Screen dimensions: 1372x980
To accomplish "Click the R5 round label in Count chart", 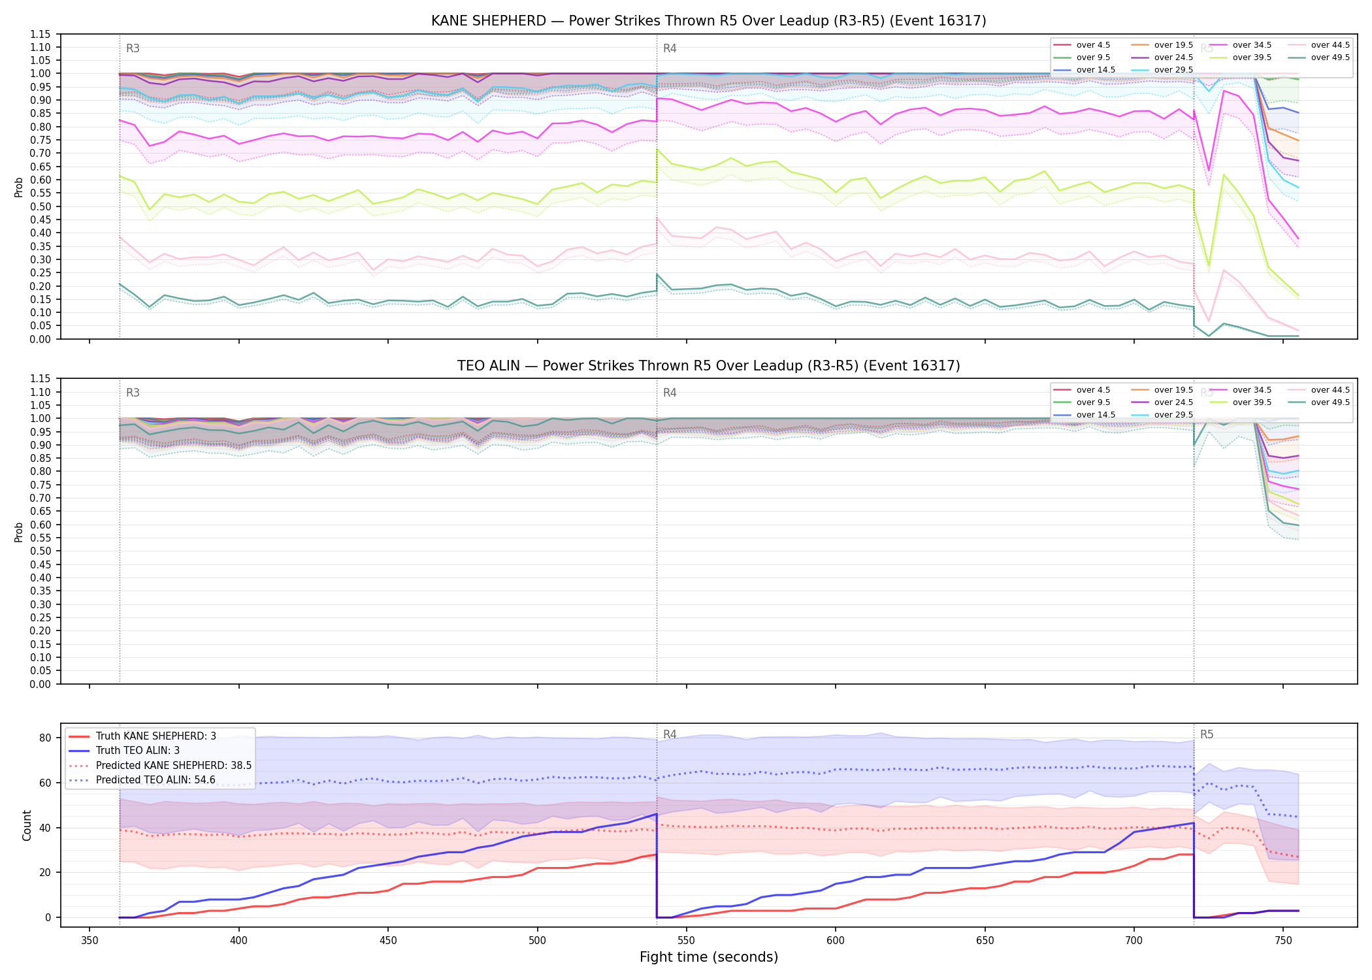I will [x=1207, y=734].
